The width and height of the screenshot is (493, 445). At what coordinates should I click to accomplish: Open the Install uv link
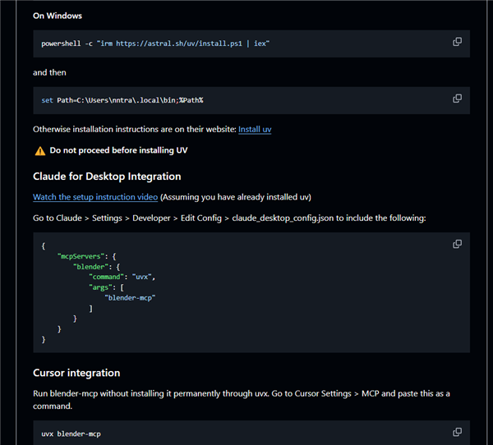pyautogui.click(x=255, y=130)
